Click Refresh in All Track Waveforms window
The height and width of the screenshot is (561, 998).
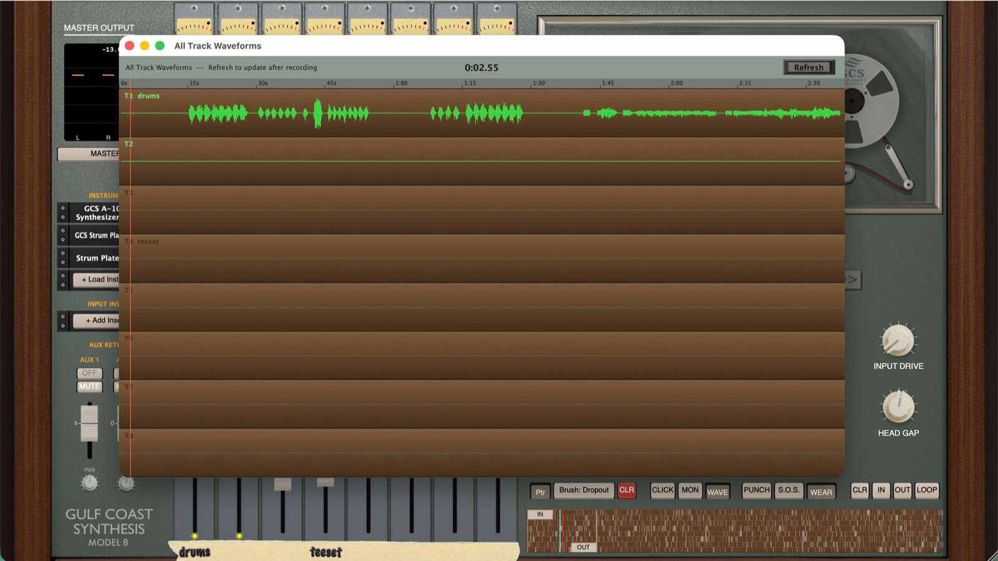(808, 67)
